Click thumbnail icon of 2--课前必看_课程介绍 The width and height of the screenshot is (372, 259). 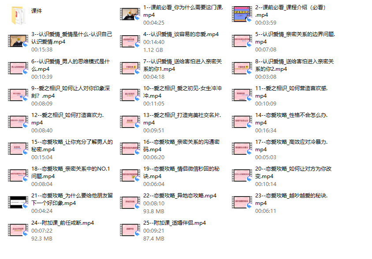tap(242, 14)
